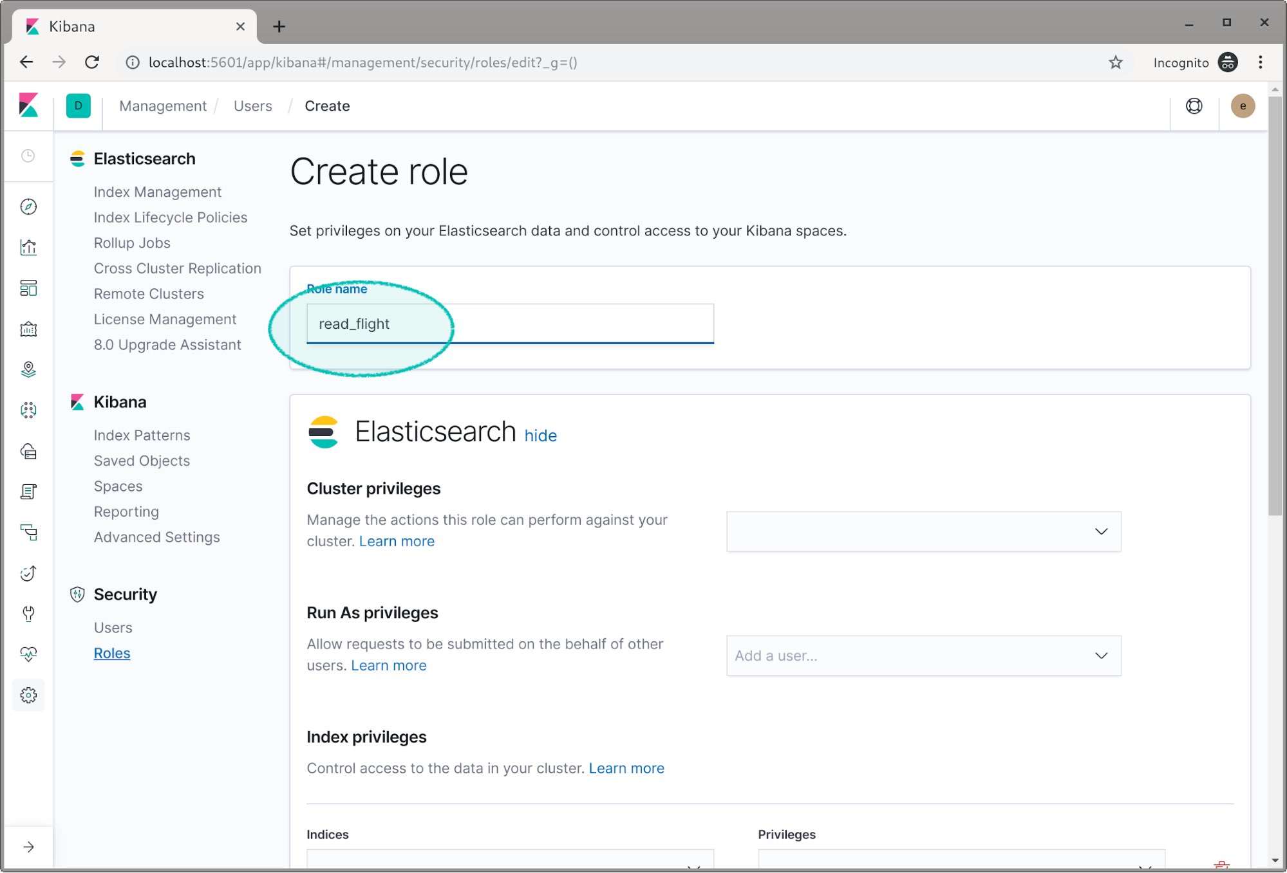
Task: Click the Users breadcrumb navigation link
Action: [252, 106]
